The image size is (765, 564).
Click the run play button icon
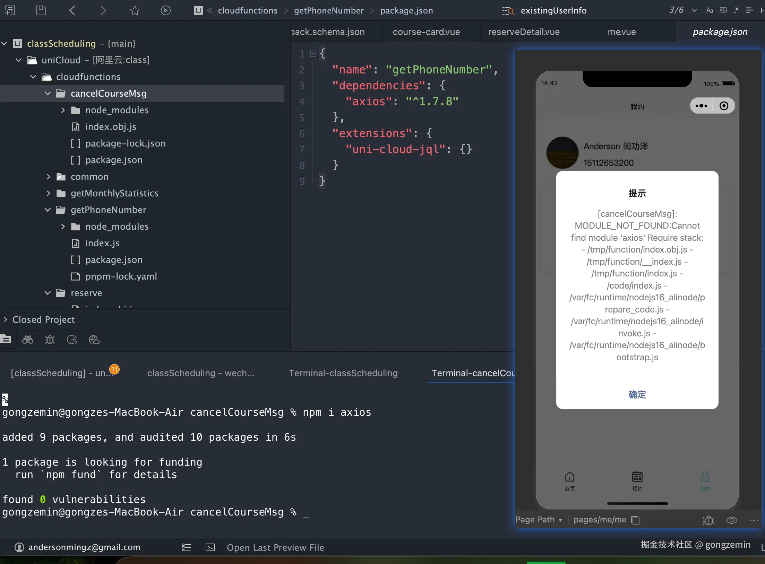(x=165, y=10)
